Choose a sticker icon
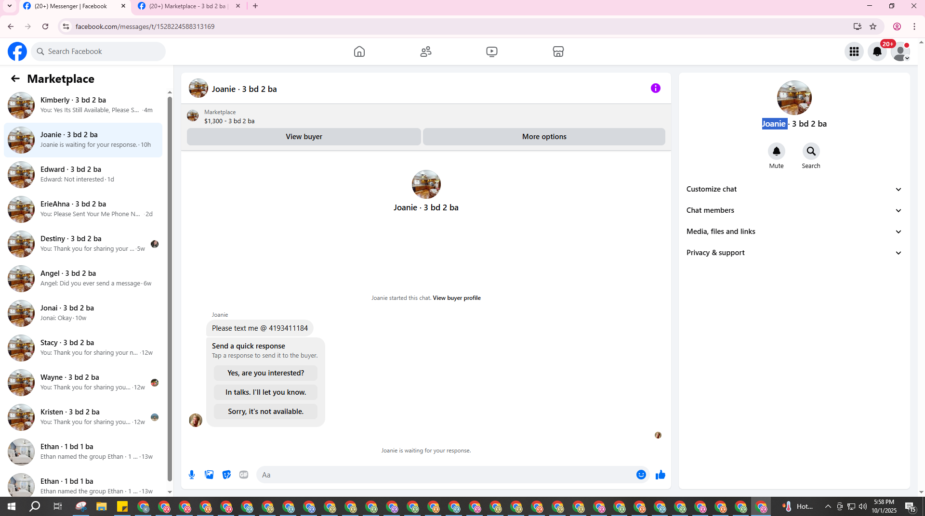The height and width of the screenshot is (516, 925). click(x=226, y=475)
